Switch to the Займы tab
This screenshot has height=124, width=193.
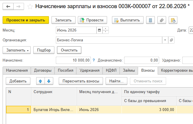pyautogui.click(x=129, y=71)
